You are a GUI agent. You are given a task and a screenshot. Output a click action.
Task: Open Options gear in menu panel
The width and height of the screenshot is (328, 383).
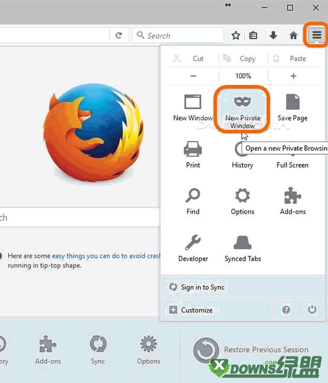pos(242,201)
